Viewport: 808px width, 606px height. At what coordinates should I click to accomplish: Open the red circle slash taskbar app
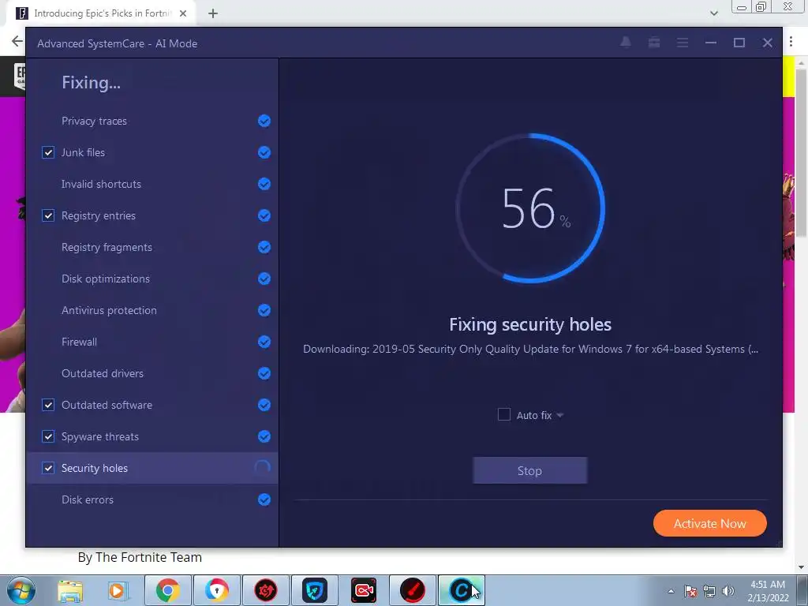click(412, 590)
